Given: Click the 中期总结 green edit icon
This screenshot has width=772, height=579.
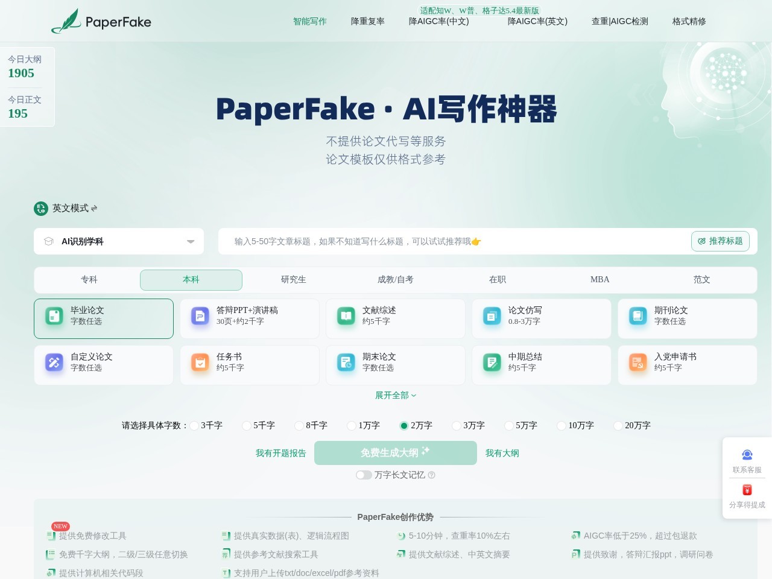Looking at the screenshot, I should [x=492, y=362].
